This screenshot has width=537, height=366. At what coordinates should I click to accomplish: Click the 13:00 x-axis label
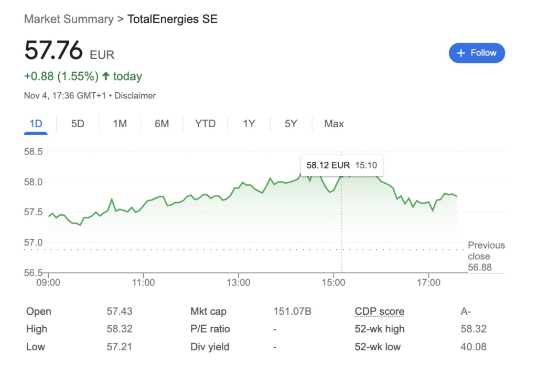[x=239, y=283]
